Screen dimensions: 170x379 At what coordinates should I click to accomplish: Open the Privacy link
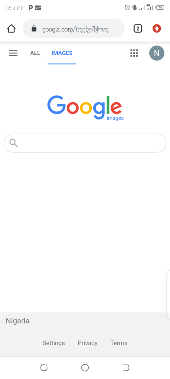[x=88, y=343]
